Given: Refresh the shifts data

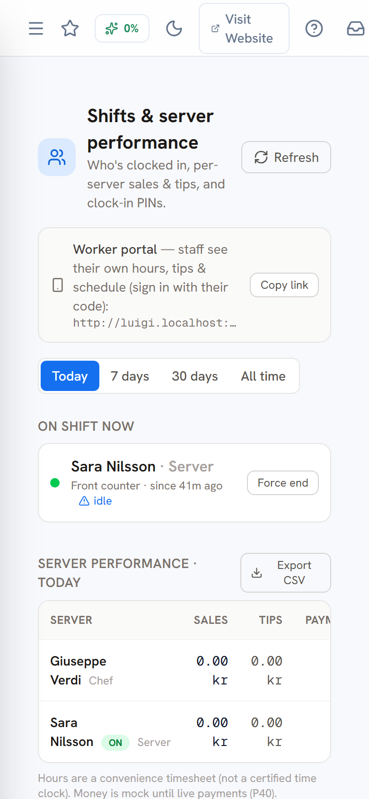Looking at the screenshot, I should click(286, 157).
